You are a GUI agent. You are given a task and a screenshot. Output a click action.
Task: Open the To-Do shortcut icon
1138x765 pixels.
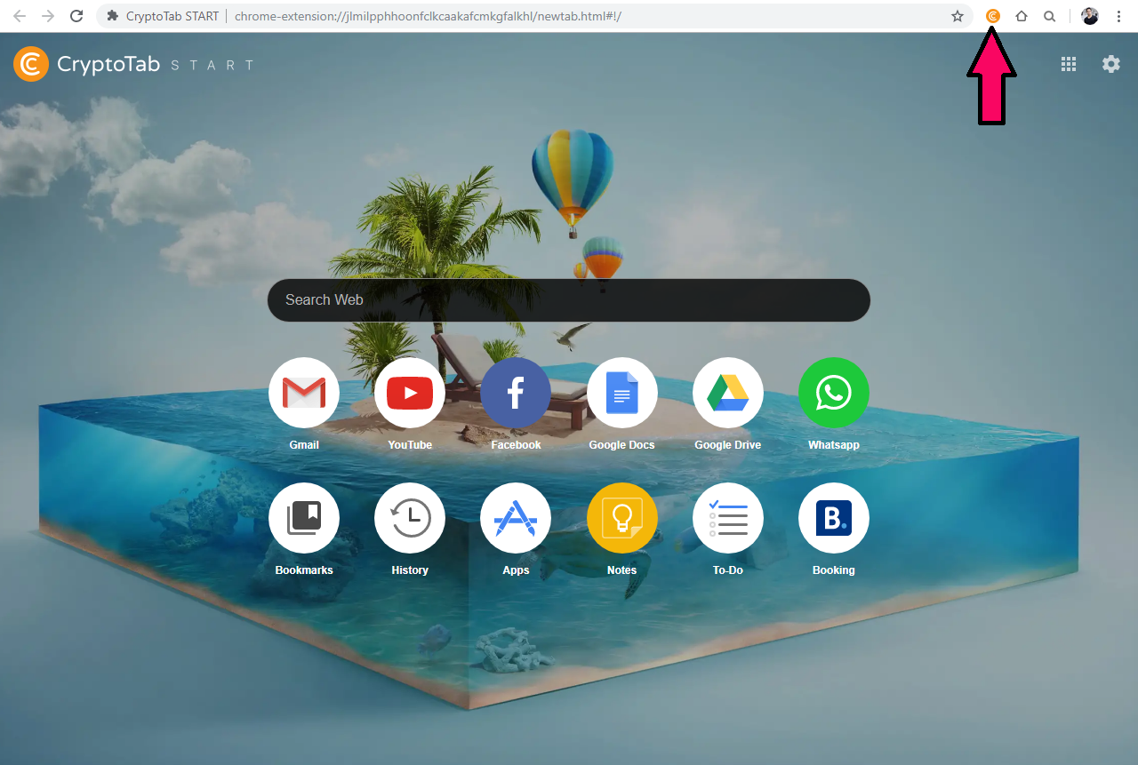point(728,518)
